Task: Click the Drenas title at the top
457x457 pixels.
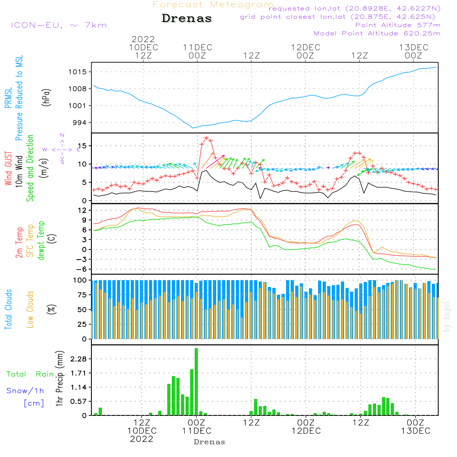Action: [186, 18]
